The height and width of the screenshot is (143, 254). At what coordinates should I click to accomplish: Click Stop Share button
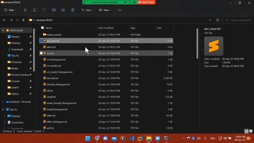(x=146, y=2)
